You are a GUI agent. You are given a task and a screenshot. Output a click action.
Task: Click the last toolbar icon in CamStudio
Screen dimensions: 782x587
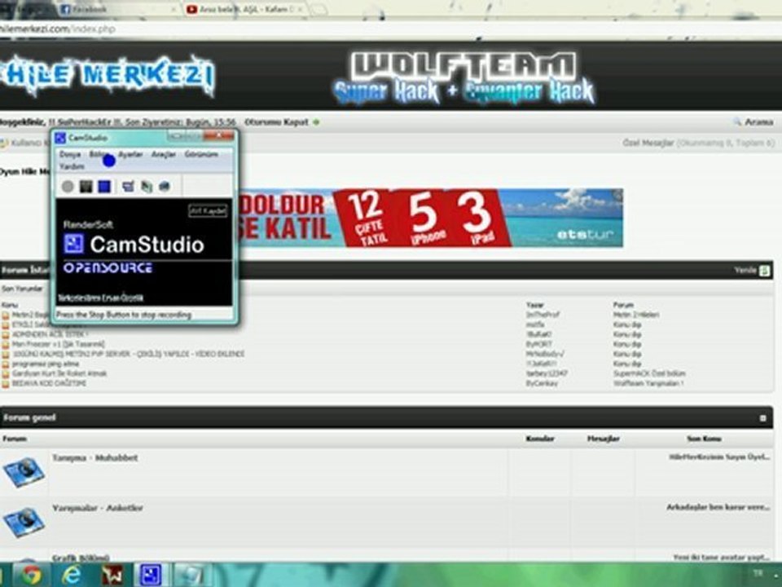pyautogui.click(x=164, y=186)
